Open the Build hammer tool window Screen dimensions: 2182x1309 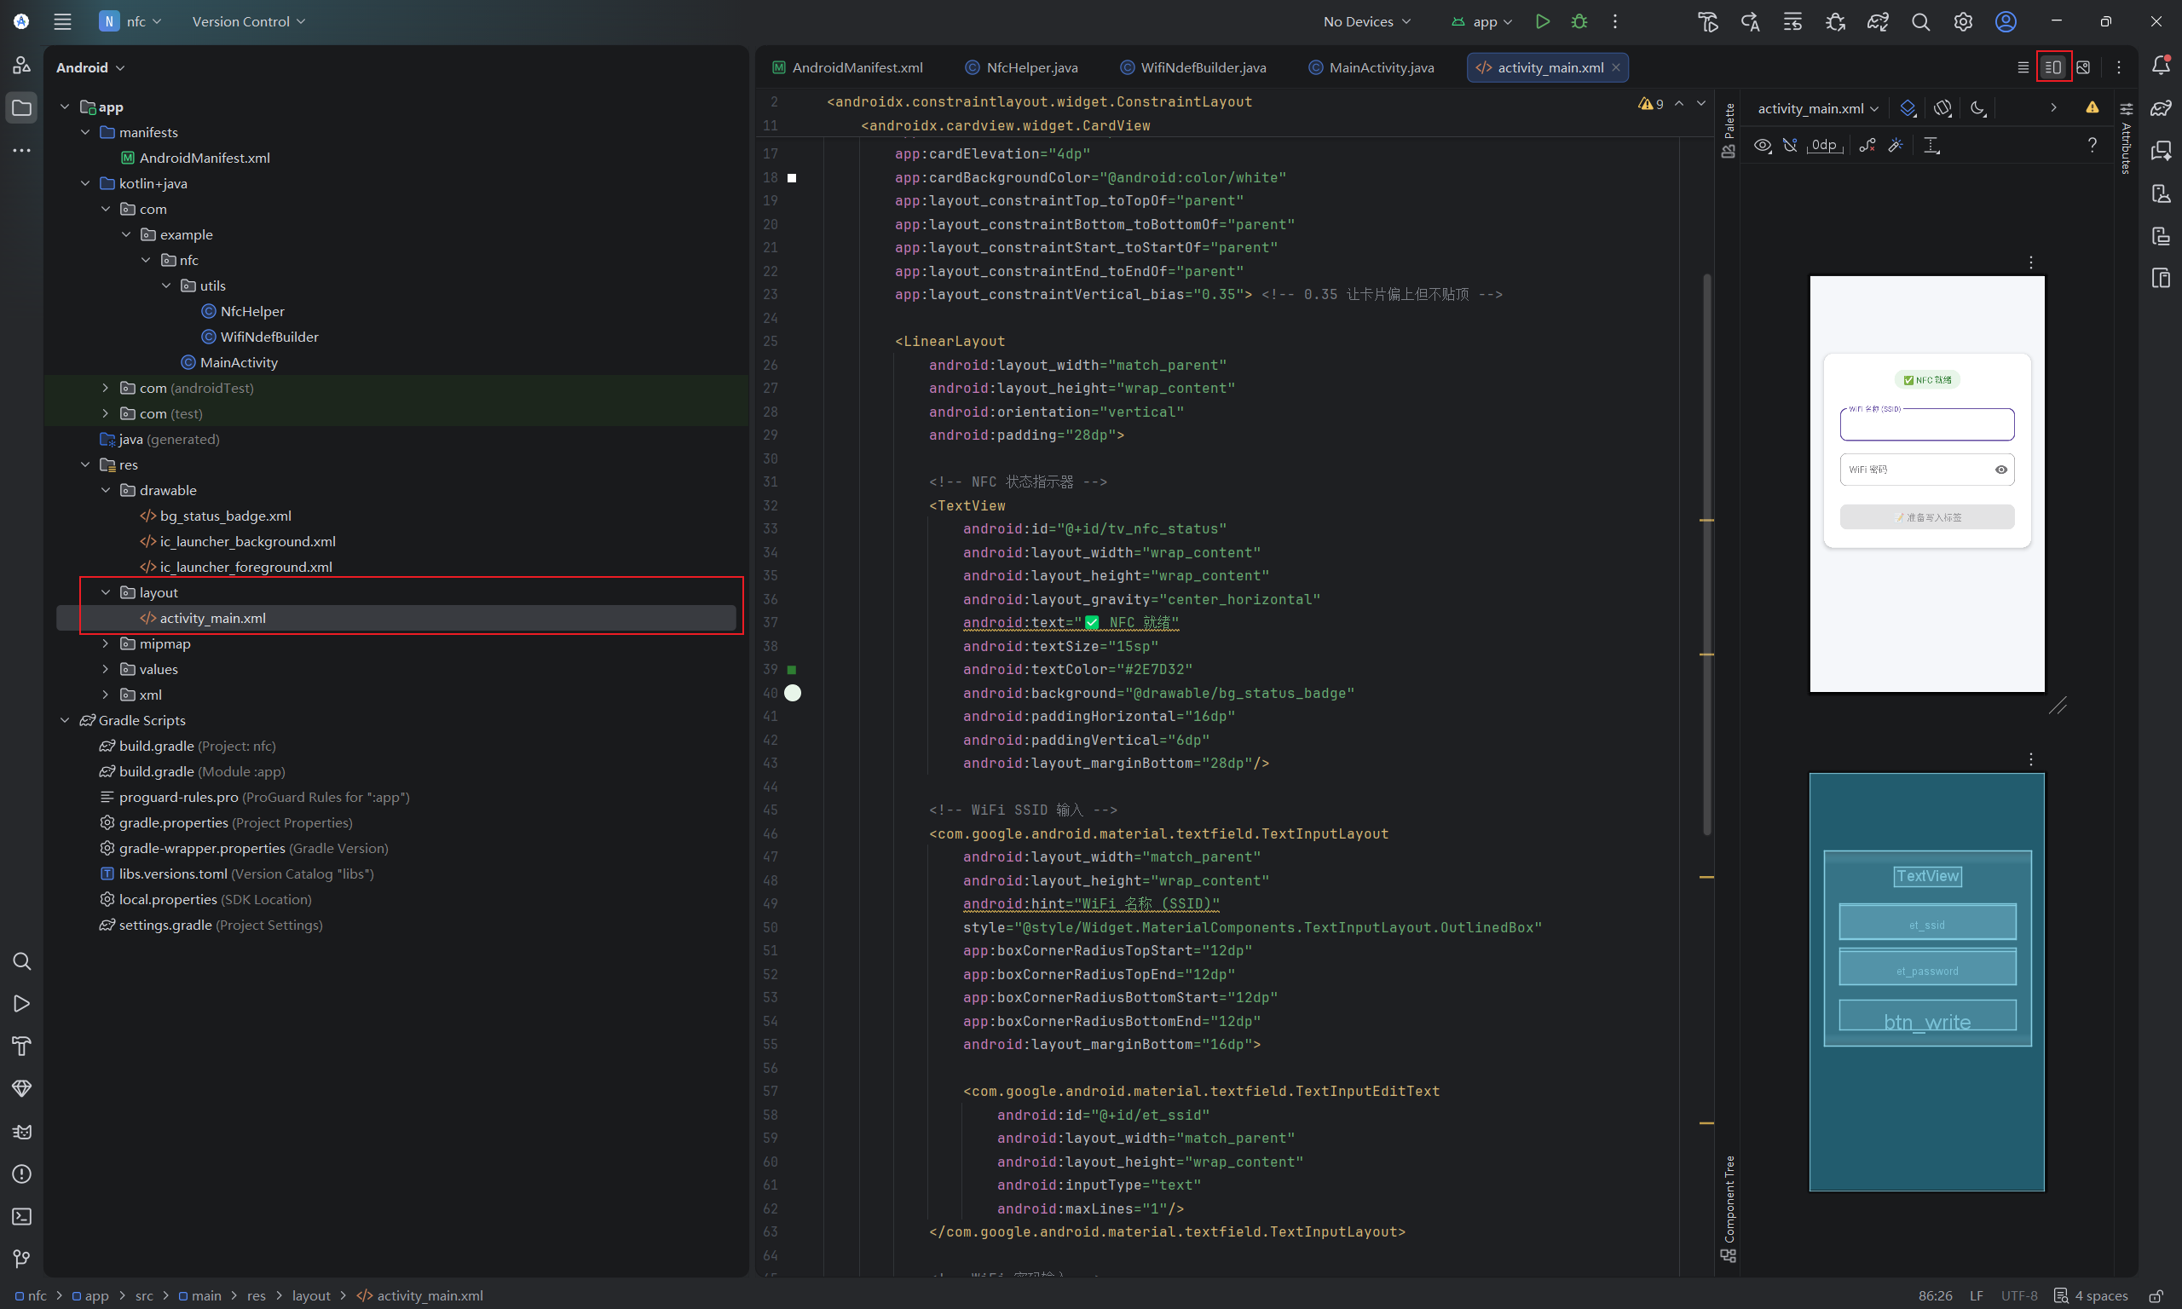pyautogui.click(x=21, y=1047)
